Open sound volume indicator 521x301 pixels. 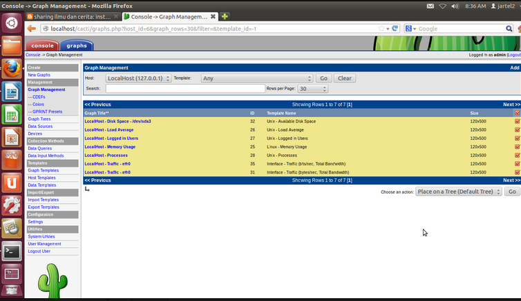pyautogui.click(x=455, y=6)
